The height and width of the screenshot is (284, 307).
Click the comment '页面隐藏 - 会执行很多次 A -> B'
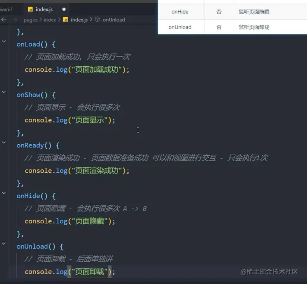(x=86, y=209)
